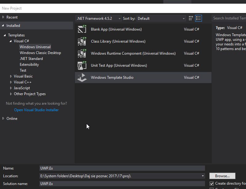Image resolution: width=246 pixels, height=189 pixels.
Task: Click the Search Installed Templates box
Action: point(229,18)
